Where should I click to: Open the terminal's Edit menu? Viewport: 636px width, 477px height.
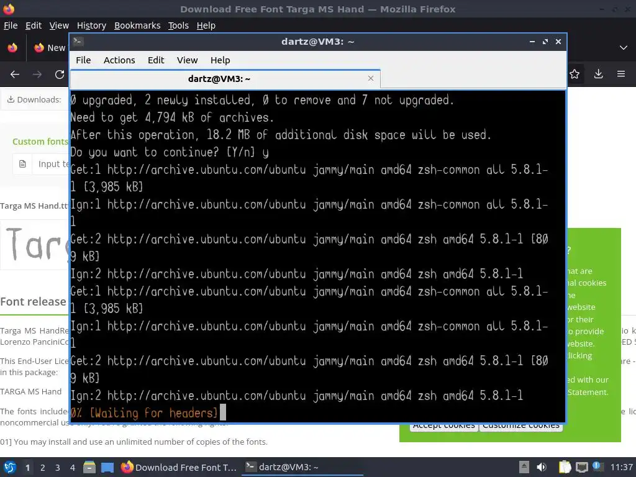coord(156,60)
